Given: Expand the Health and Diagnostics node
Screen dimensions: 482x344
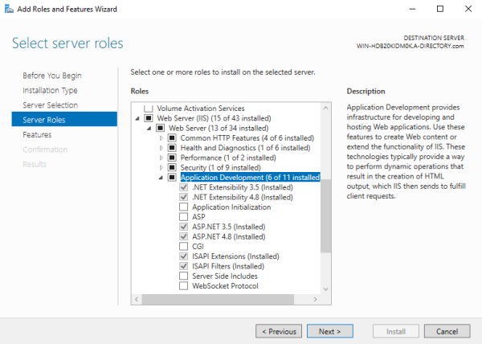Looking at the screenshot, I should click(161, 148).
